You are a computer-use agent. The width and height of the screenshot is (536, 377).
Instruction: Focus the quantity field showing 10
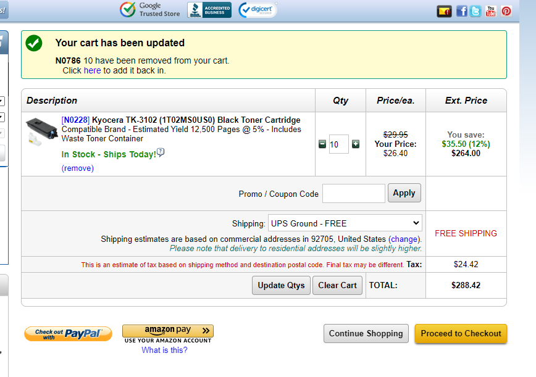tap(339, 144)
